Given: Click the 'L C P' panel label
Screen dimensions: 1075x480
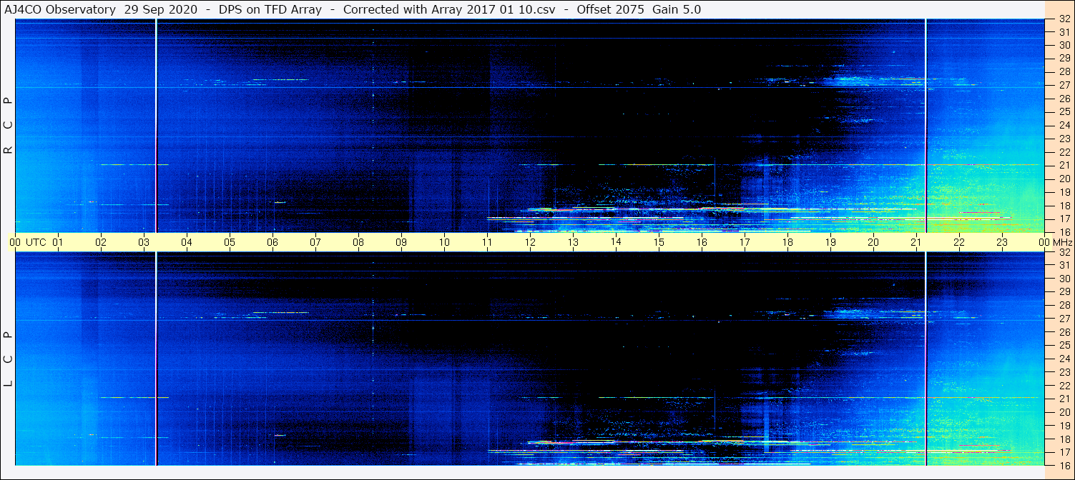Looking at the screenshot, I should coord(9,359).
